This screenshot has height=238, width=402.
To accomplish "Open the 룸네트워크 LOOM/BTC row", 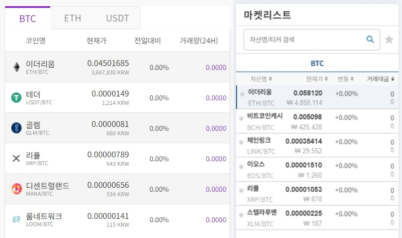I will point(117,219).
